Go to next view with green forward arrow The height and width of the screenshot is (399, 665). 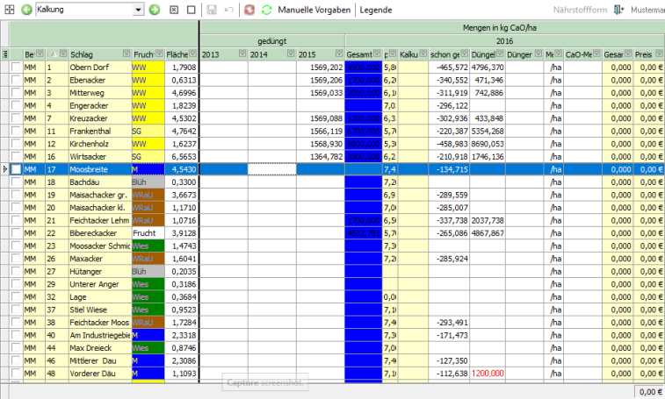point(155,10)
